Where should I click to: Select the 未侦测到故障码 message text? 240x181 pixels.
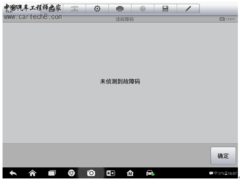[x=120, y=81]
